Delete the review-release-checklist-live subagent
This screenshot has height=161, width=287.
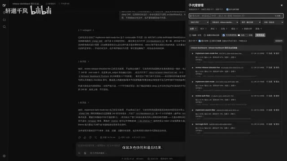coord(276,68)
